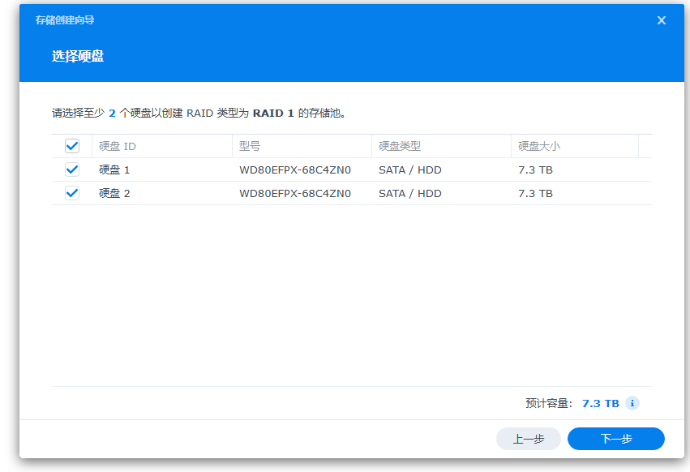690x472 pixels.
Task: Sort by the 硬盘 ID column header
Action: point(118,147)
